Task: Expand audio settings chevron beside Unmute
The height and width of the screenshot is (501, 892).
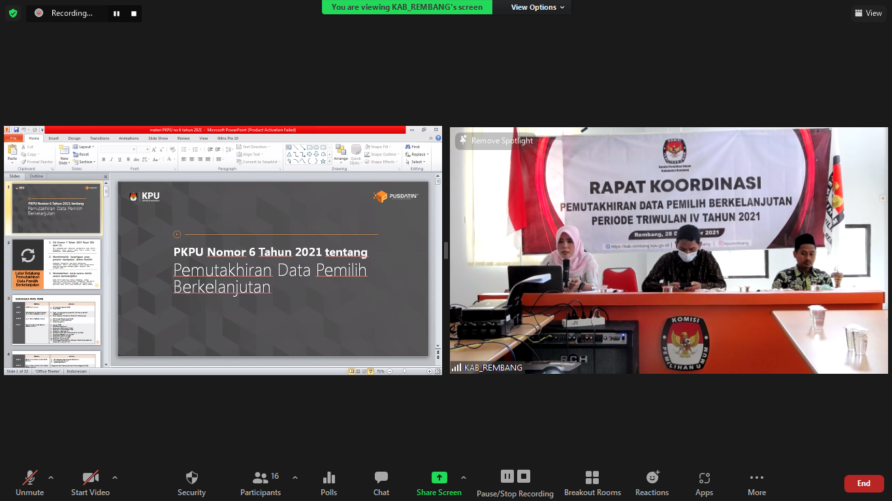Action: pyautogui.click(x=51, y=478)
